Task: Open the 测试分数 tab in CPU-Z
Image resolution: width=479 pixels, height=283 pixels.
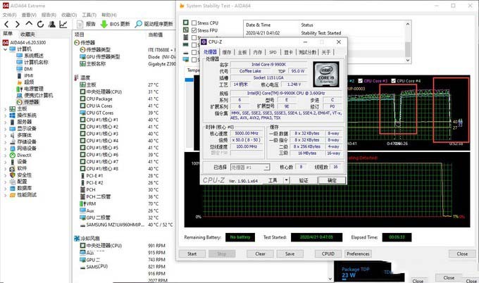Action: 308,52
